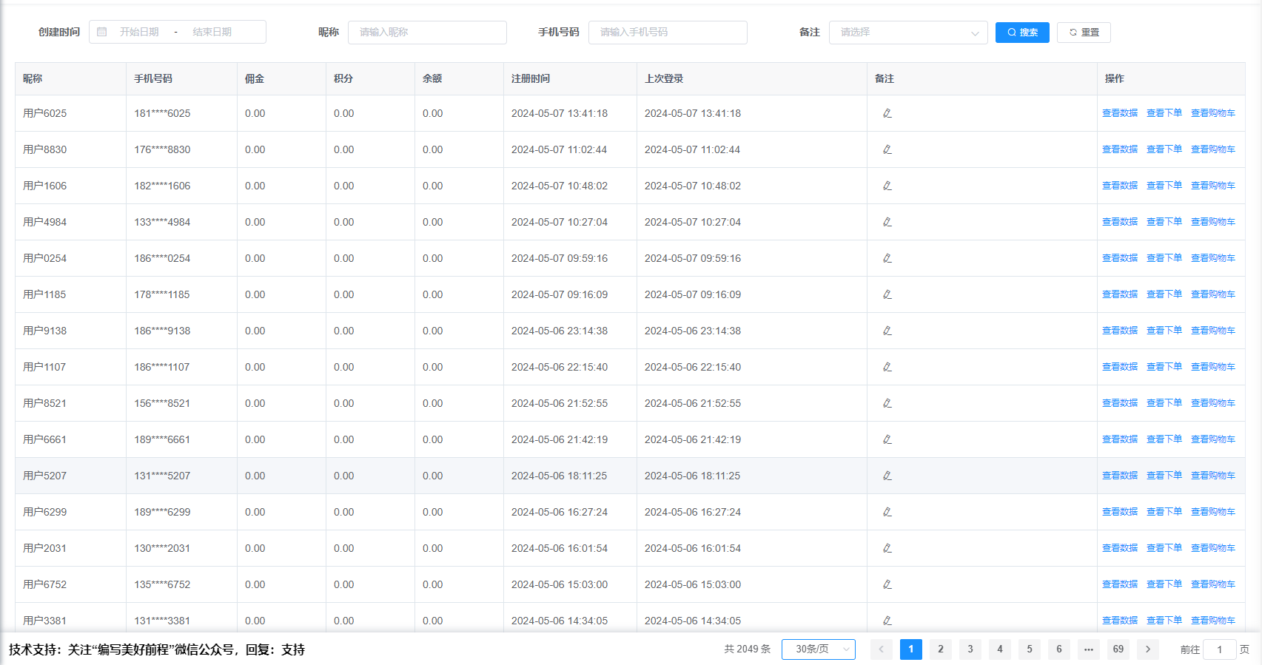Focus the 手机号码 search input field
This screenshot has height=665, width=1262.
pos(667,33)
